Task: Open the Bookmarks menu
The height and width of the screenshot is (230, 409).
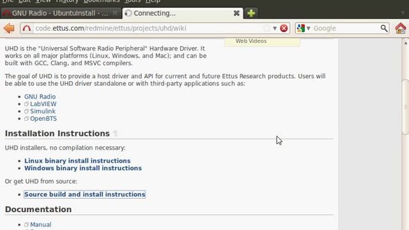Action: [102, 1]
